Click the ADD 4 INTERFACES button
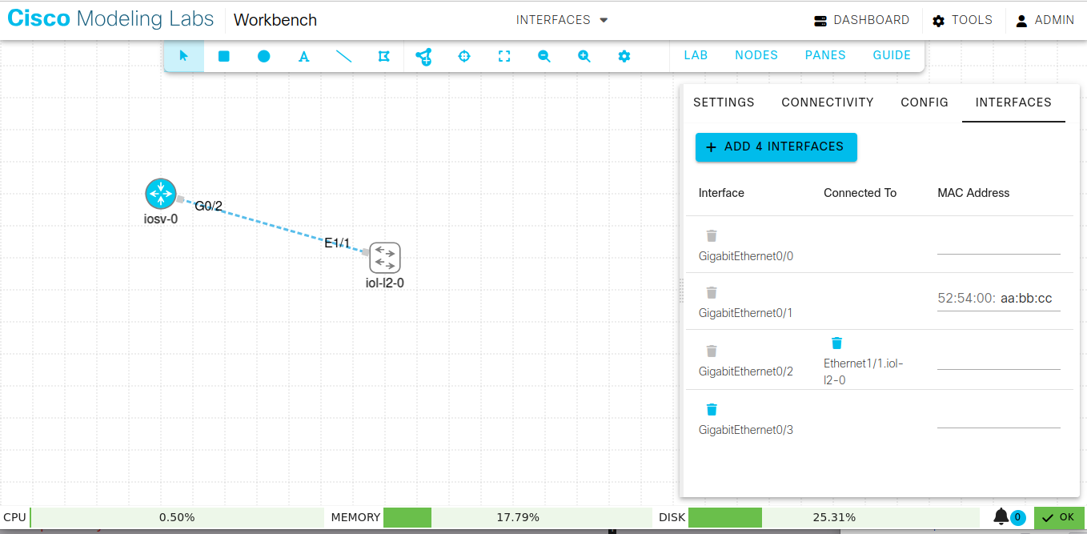This screenshot has width=1087, height=534. pos(776,147)
